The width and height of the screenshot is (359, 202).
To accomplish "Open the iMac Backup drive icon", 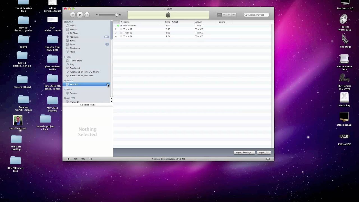I will 344,119.
